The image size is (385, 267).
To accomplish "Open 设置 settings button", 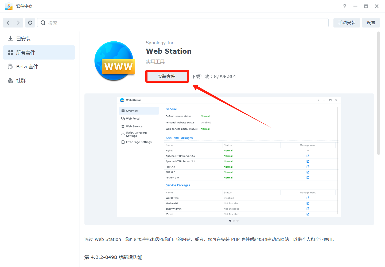I will pyautogui.click(x=371, y=23).
